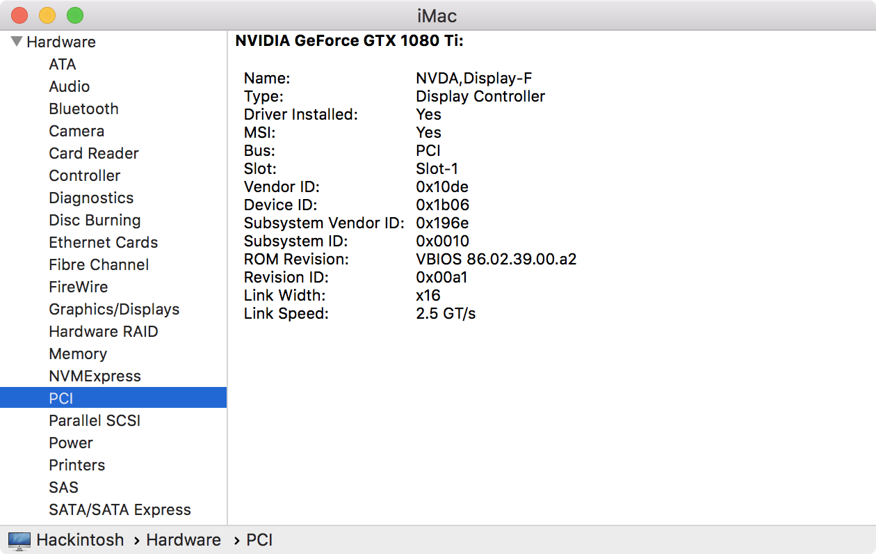The height and width of the screenshot is (554, 876).
Task: Open SATA/SATA Express section
Action: 120,509
